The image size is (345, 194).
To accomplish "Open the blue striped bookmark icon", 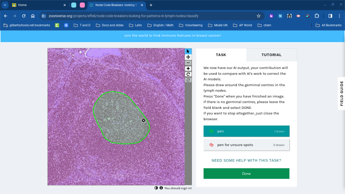I will 66,25.
